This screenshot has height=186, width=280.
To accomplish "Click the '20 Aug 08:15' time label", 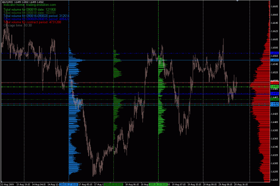I will (225, 184).
